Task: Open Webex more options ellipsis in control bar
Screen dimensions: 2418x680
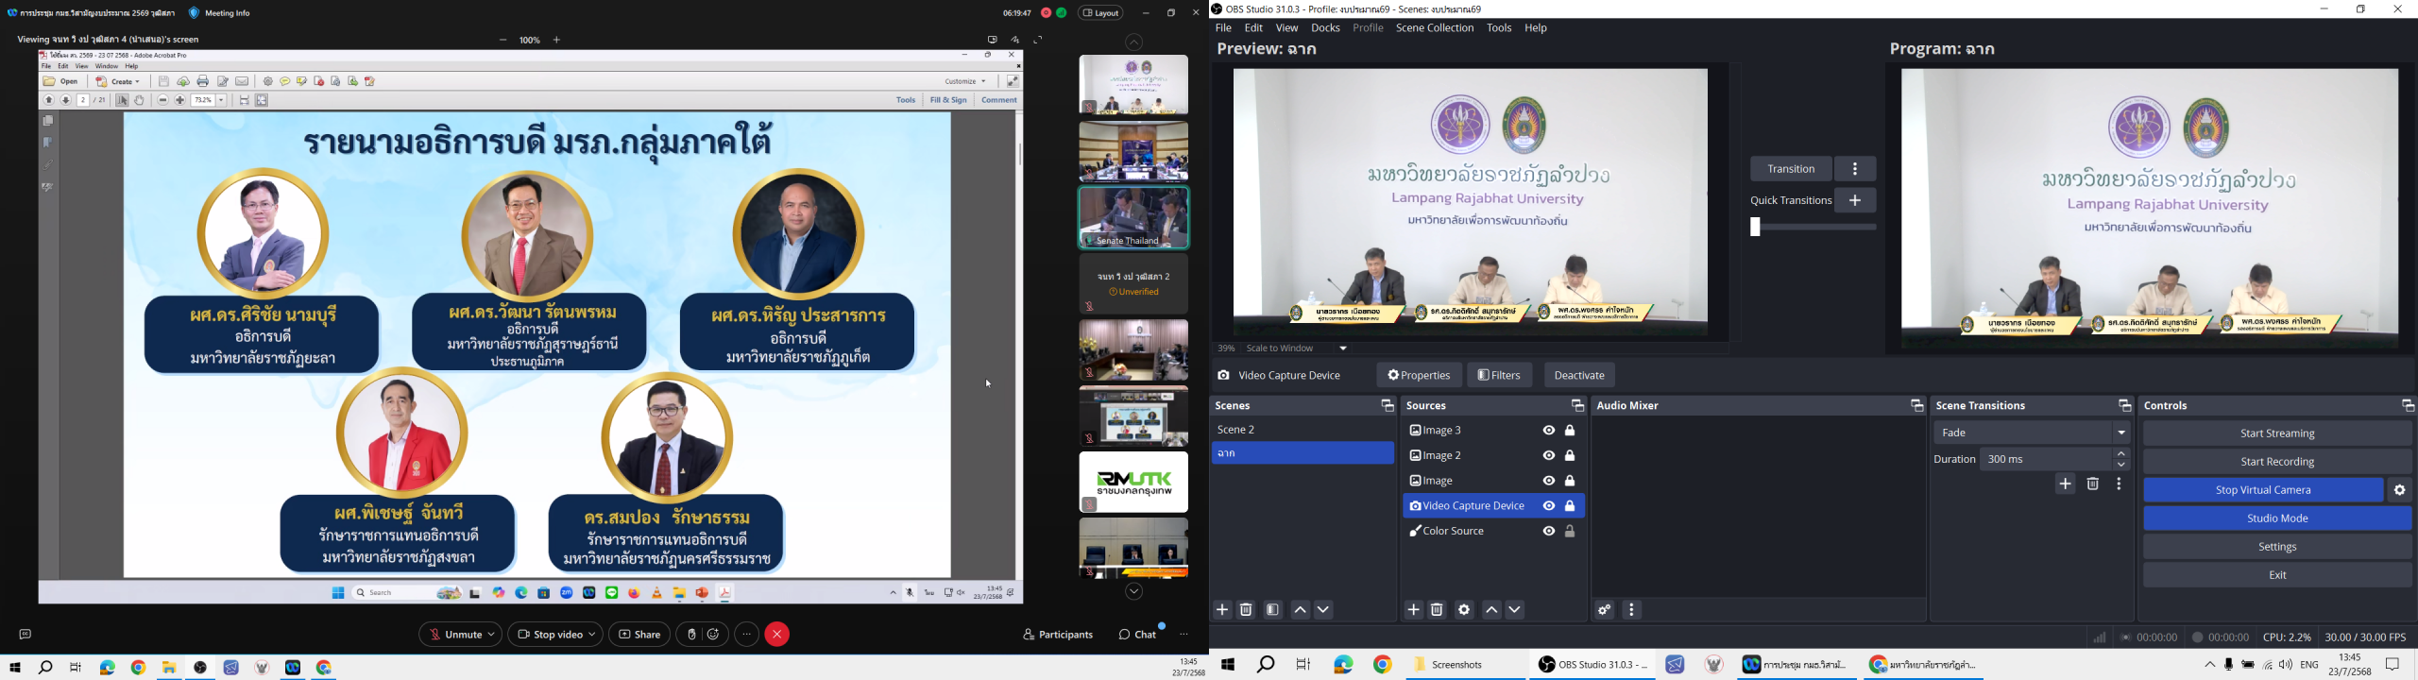Action: (x=746, y=635)
